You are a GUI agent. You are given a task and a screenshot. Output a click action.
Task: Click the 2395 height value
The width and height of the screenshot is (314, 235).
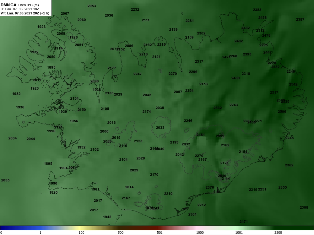(247, 54)
